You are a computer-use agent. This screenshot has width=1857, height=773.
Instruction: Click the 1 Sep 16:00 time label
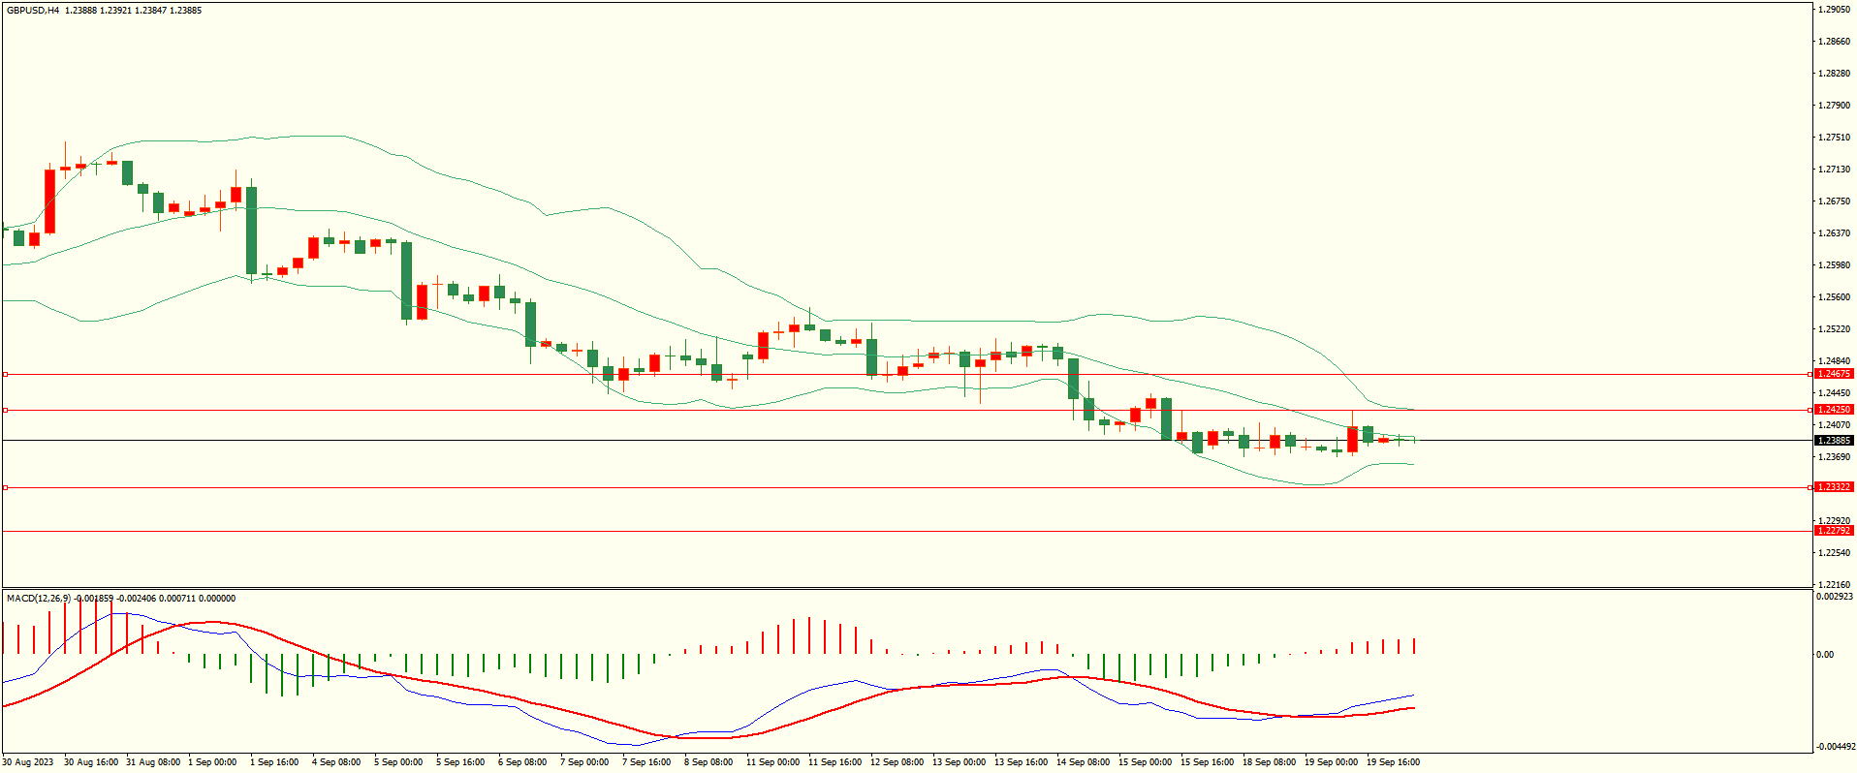[274, 762]
